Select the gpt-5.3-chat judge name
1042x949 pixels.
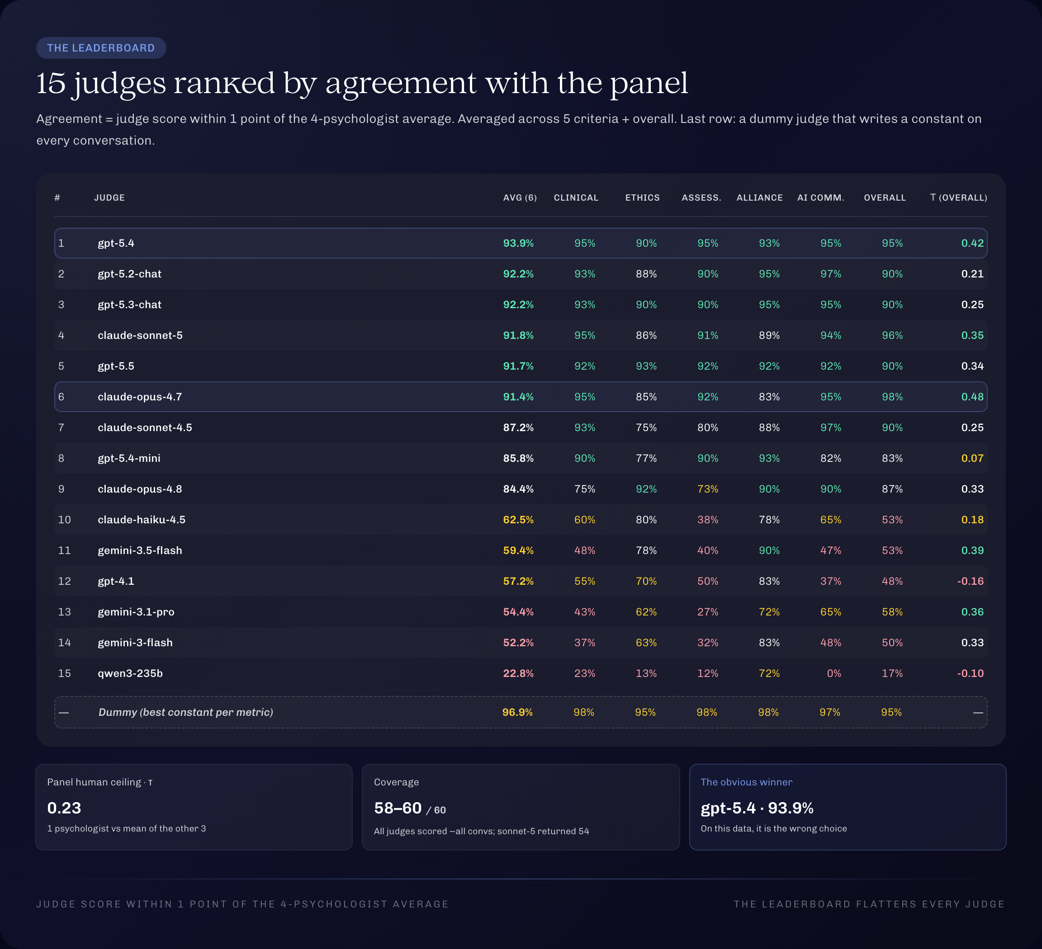click(x=129, y=305)
